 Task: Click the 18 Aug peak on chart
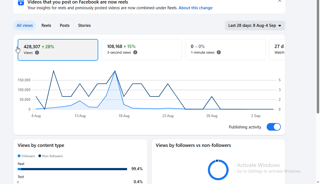coord(115,71)
